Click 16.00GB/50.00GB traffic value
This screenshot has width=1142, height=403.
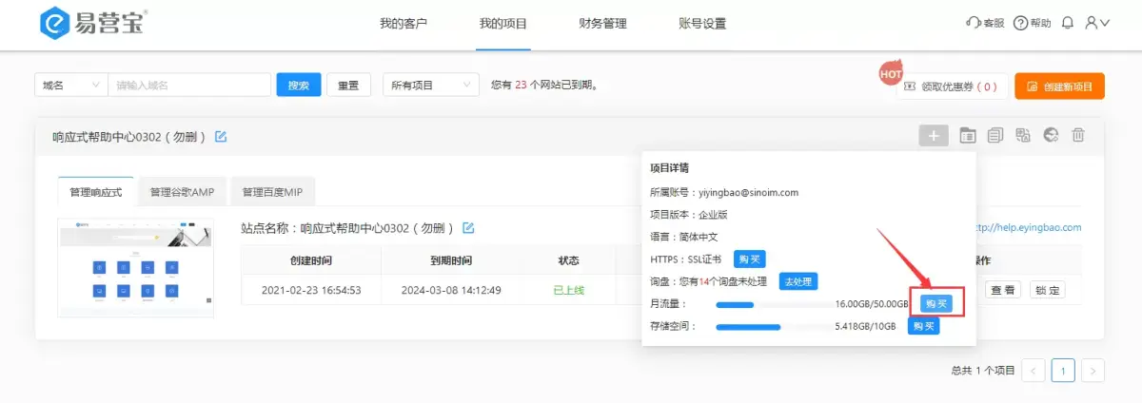[872, 304]
